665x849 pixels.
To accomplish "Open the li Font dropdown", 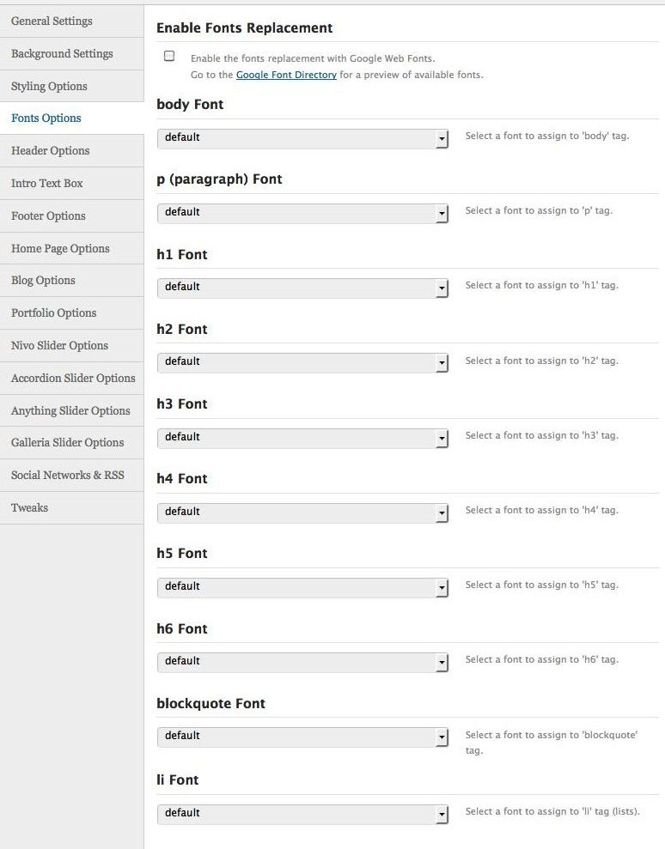I will [302, 814].
